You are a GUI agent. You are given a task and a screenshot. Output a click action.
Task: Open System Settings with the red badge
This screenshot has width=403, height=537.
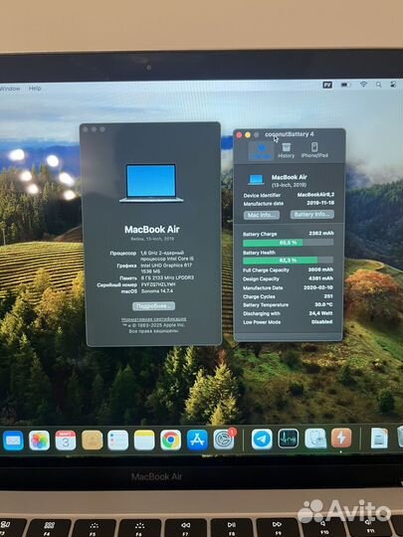click(224, 440)
